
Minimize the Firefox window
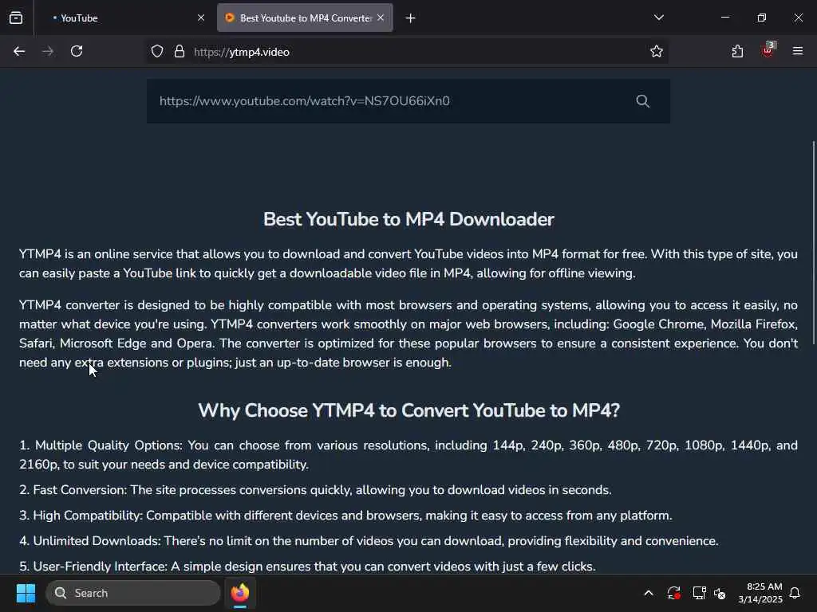coord(725,18)
